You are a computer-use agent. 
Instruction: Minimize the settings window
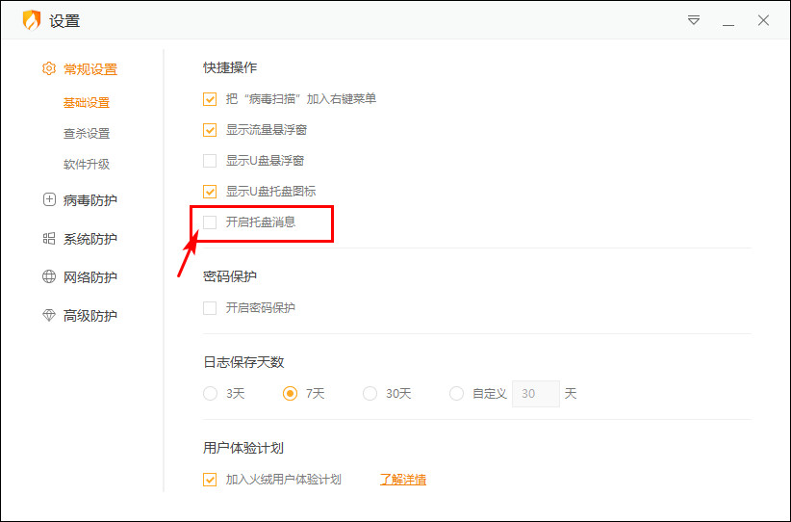click(728, 20)
